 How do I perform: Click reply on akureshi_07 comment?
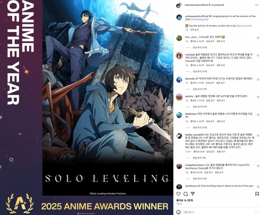[x=210, y=83]
